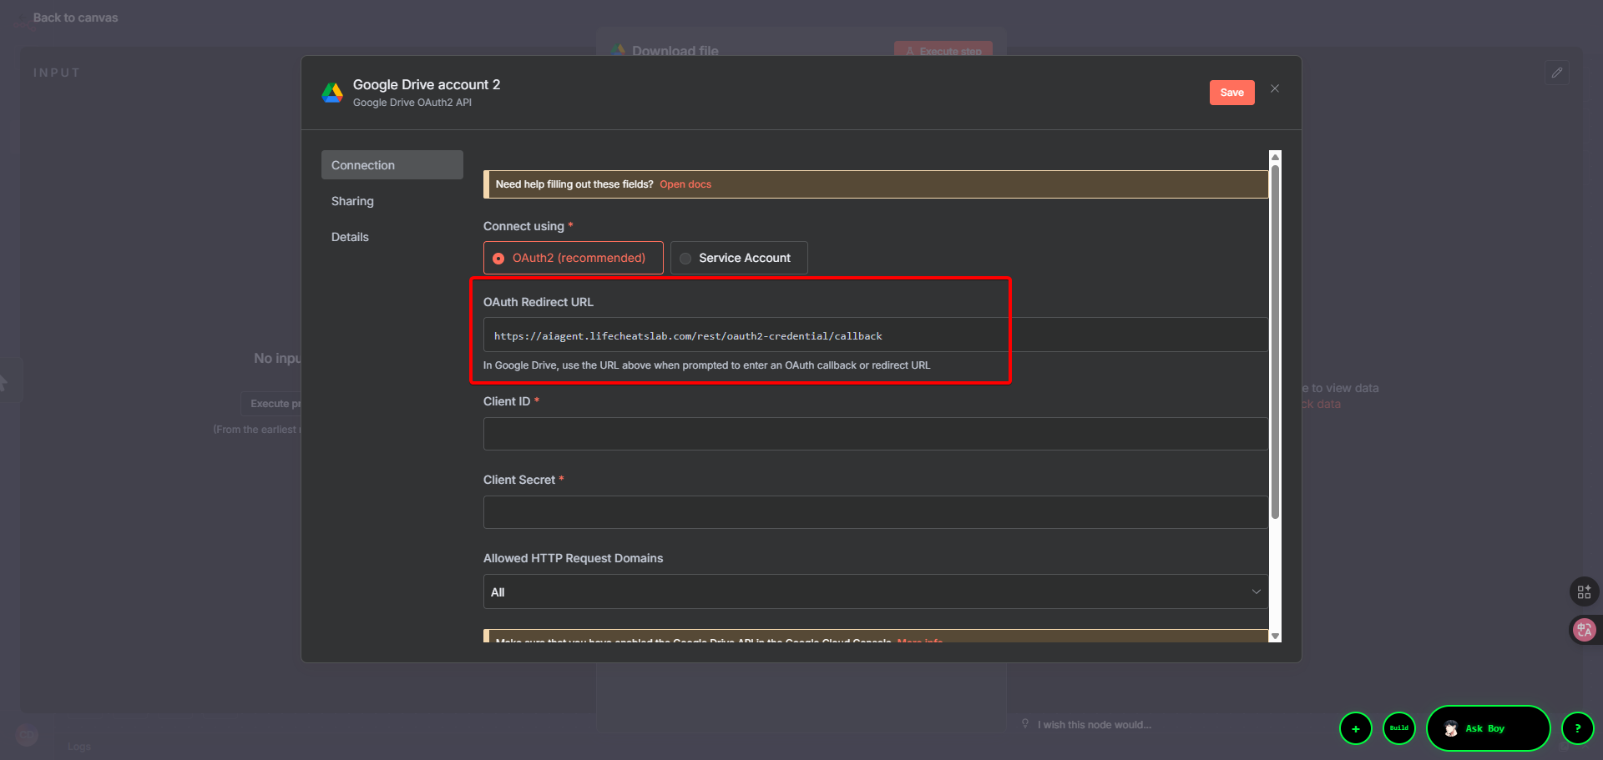
Task: Click the Google Drive logo in dialog header
Action: (332, 93)
